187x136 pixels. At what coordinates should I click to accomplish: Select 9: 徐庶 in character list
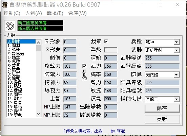pyautogui.click(x=21, y=78)
